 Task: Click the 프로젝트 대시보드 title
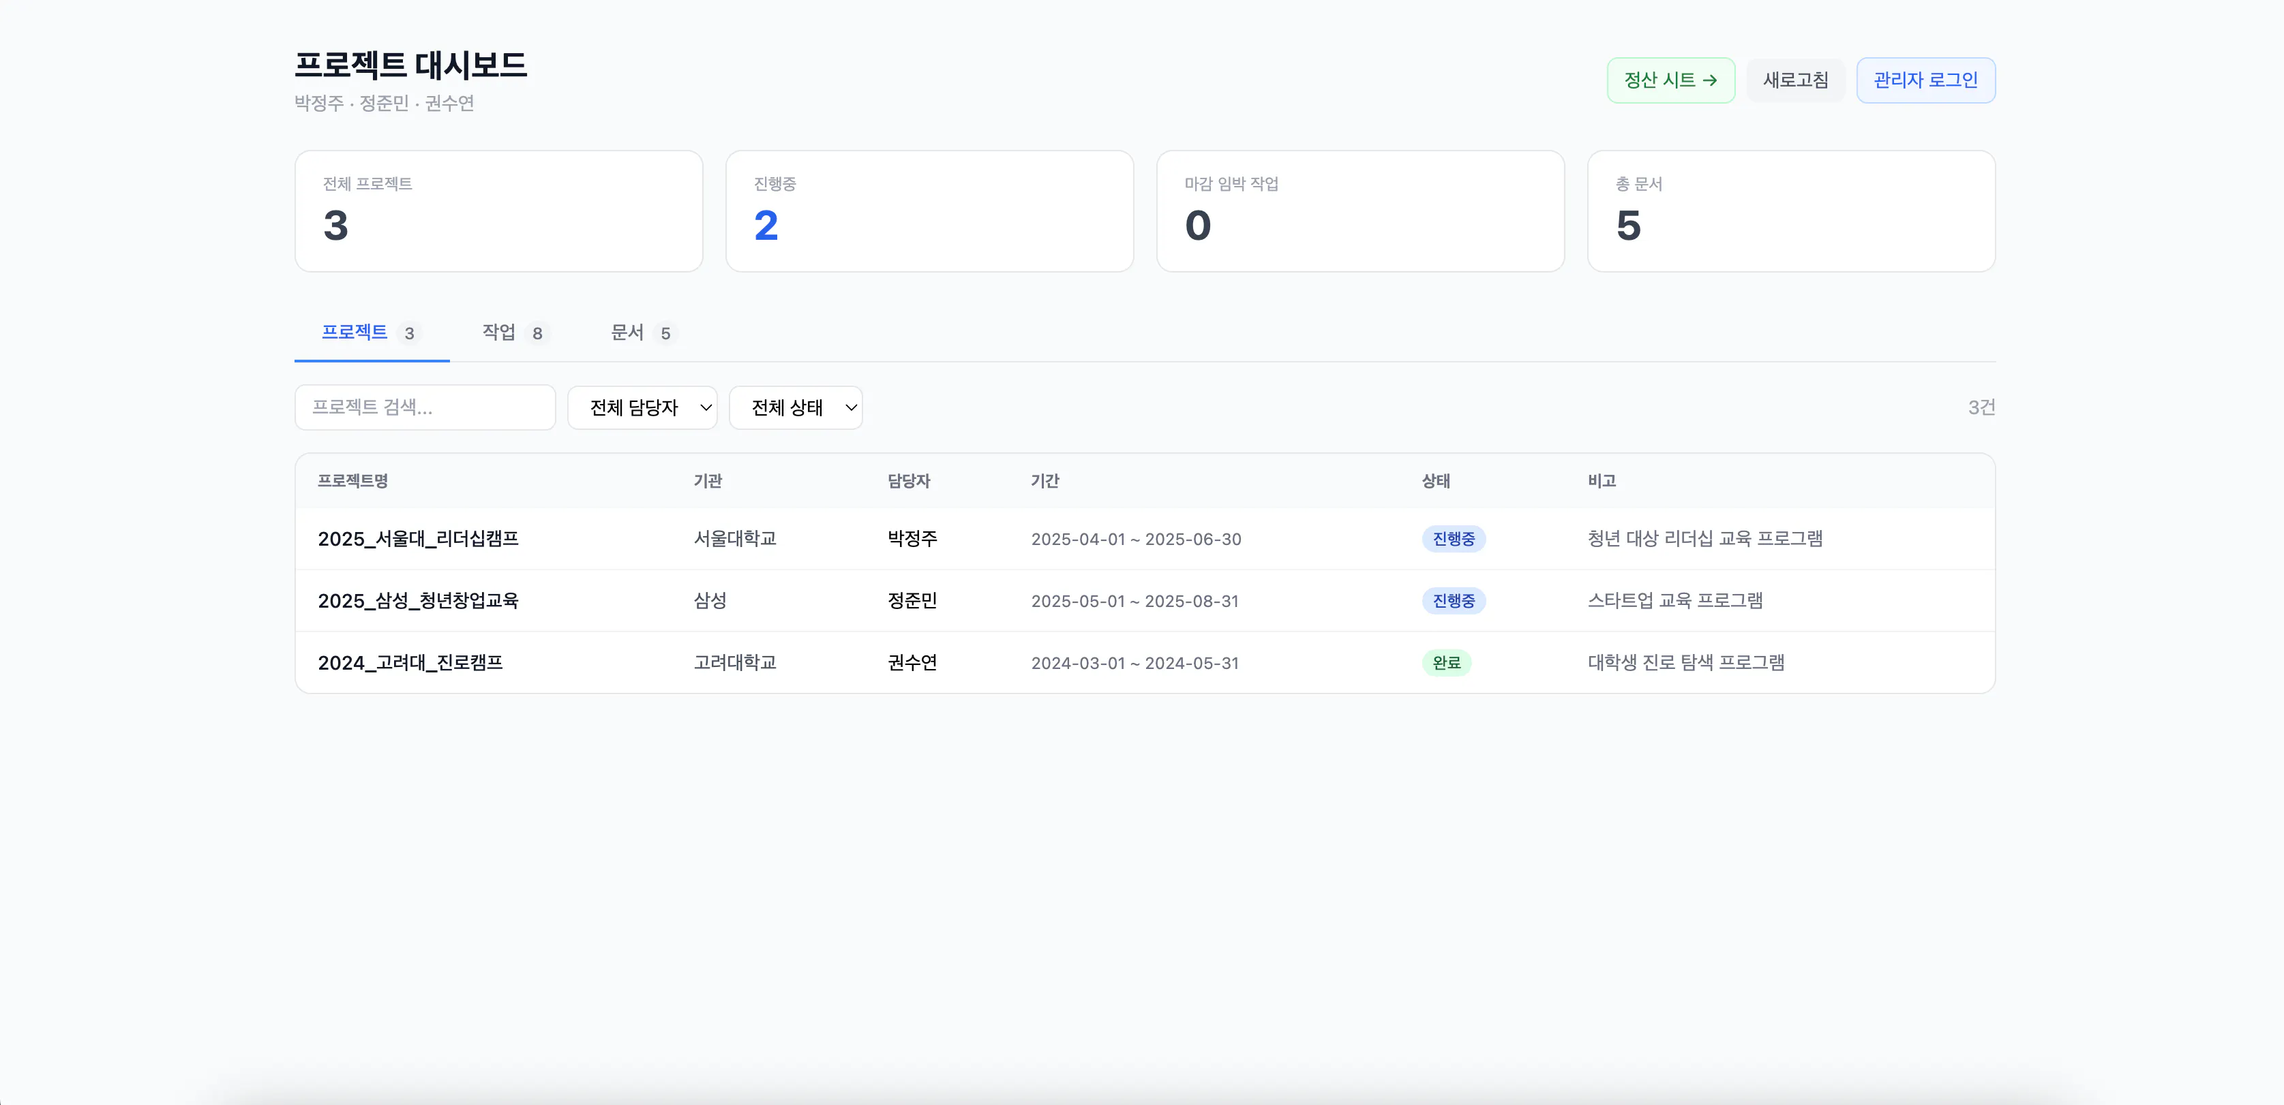click(410, 65)
